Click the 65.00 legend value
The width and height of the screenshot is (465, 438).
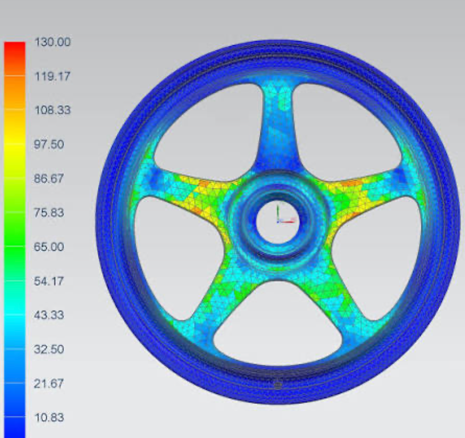tap(49, 246)
